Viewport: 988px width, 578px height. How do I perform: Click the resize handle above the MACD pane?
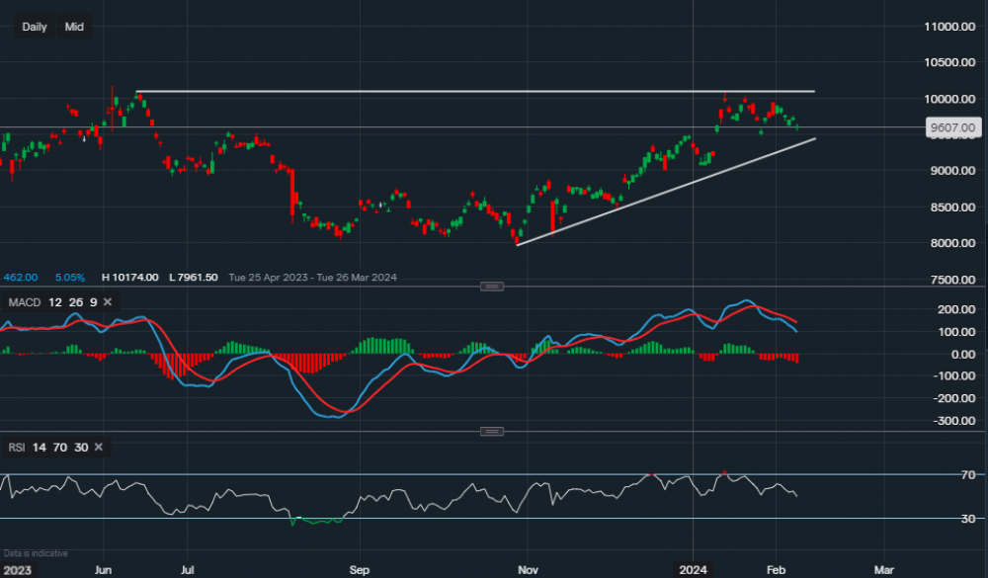coord(491,287)
